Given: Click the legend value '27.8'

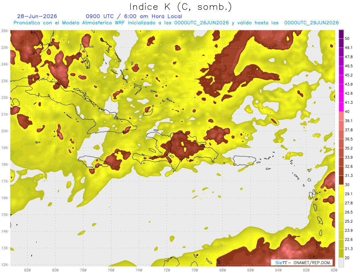Looking at the screenshot, I should click(349, 203).
